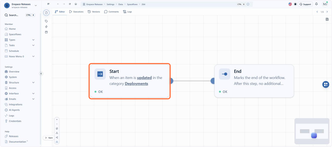
Task: Click the calendar icon in editor side rail
Action: [46, 32]
